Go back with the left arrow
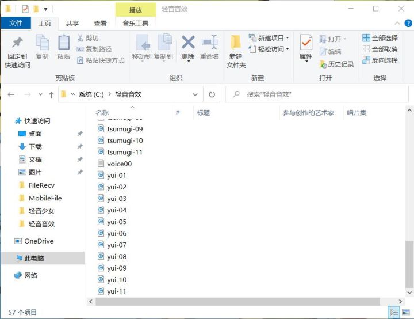Viewport: 414px width, 319px height. pos(11,94)
